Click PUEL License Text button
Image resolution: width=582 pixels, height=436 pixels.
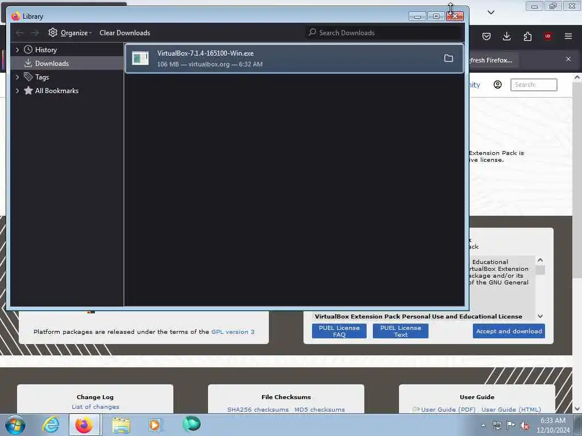(401, 331)
